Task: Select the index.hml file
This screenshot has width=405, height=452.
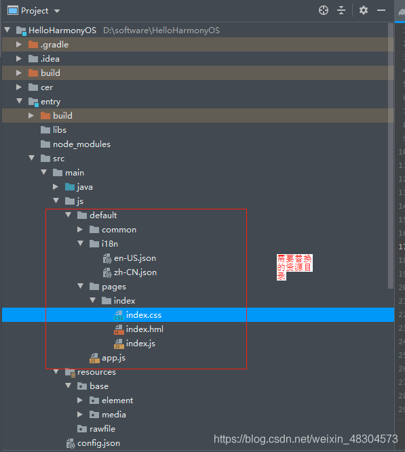Action: [144, 329]
